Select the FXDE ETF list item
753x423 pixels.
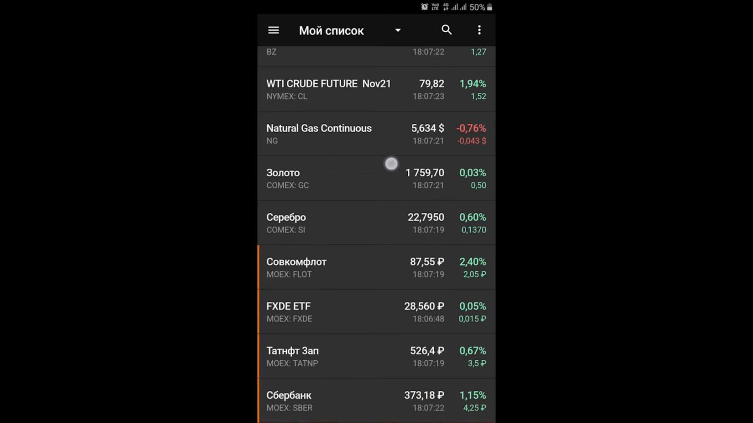[376, 312]
